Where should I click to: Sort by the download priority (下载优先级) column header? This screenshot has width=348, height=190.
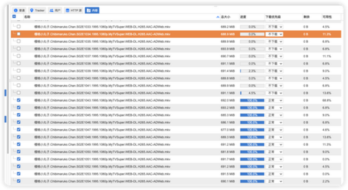(273, 17)
